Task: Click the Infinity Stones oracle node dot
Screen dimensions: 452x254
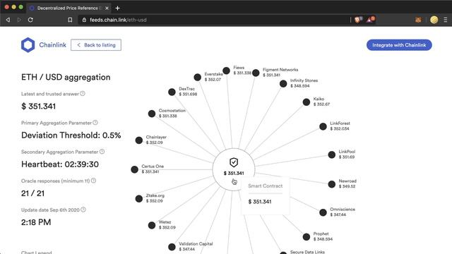Action: click(283, 84)
